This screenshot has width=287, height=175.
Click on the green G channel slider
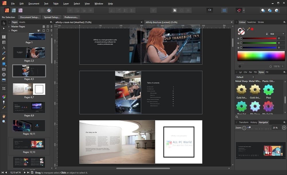pyautogui.click(x=259, y=43)
